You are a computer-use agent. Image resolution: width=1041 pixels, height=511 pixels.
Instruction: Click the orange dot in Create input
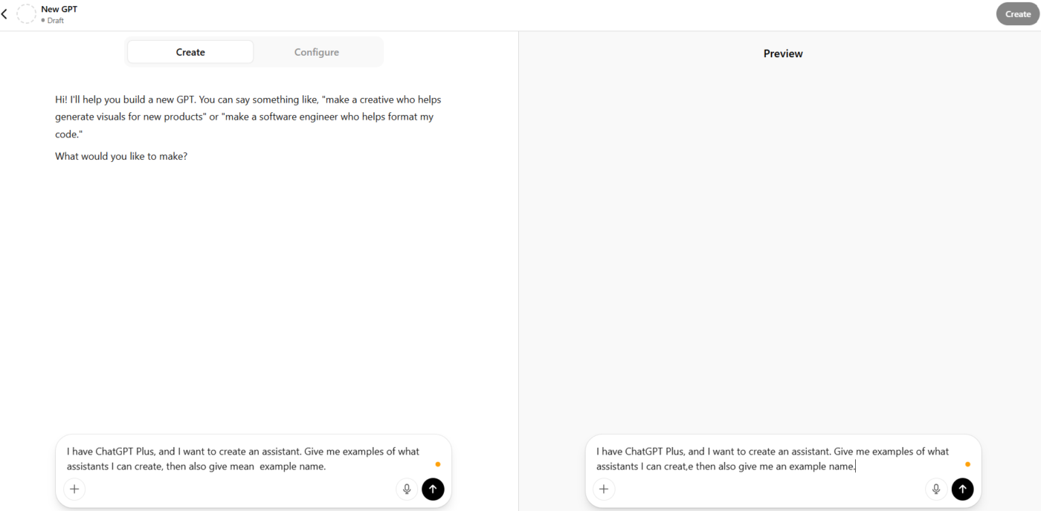coord(437,464)
